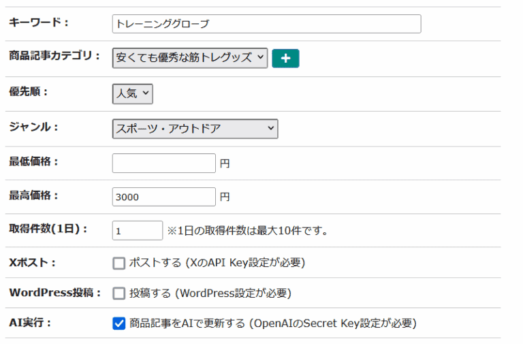Click the ポストする (XのAPI Key設定が必要) label text
The image size is (523, 344).
pos(217,263)
